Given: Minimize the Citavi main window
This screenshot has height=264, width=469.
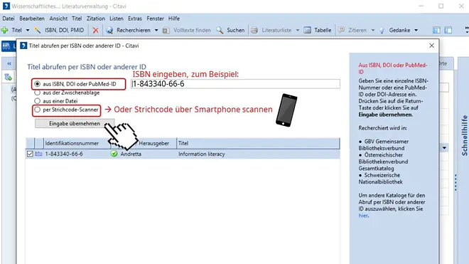Looking at the screenshot, I should 421,6.
